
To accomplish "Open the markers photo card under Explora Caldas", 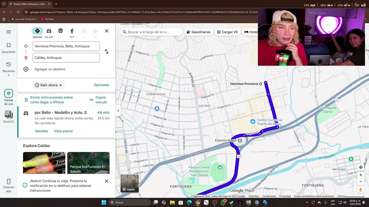I will (x=44, y=163).
